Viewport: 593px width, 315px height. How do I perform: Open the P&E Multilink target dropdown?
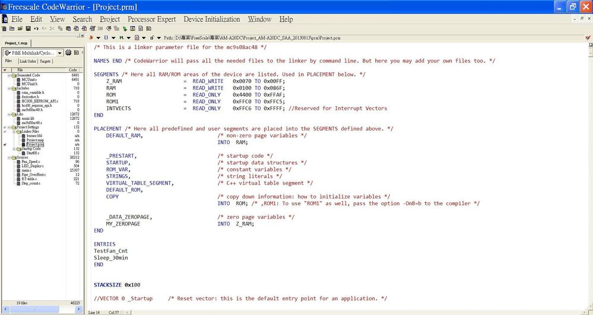click(60, 53)
